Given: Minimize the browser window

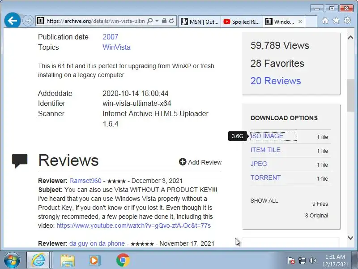Looking at the screenshot, I should click(x=317, y=9).
